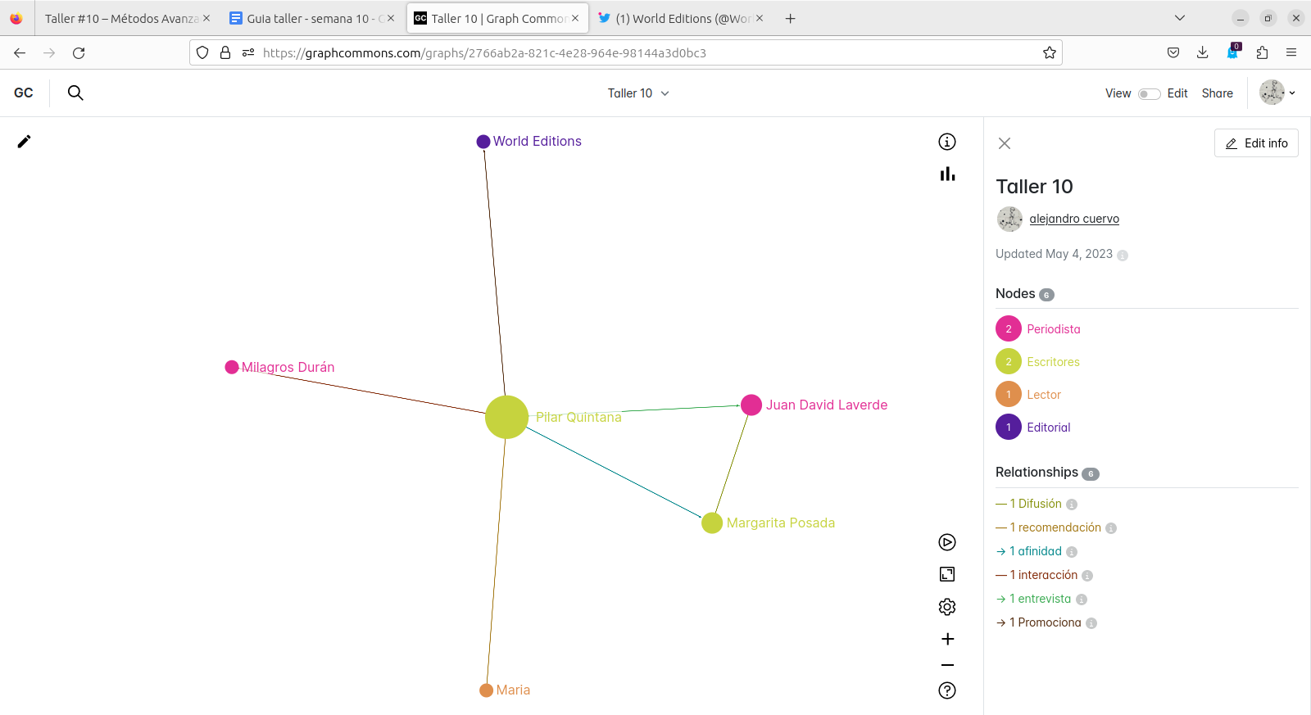The height and width of the screenshot is (715, 1311).
Task: Open a new browser tab
Action: tap(790, 18)
